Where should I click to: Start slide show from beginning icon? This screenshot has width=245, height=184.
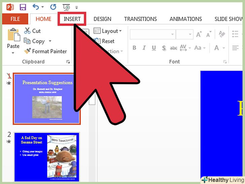pyautogui.click(x=66, y=7)
